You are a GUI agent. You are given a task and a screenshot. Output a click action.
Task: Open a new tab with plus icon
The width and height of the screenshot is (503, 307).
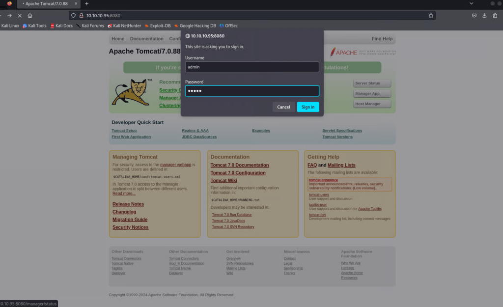point(87,3)
